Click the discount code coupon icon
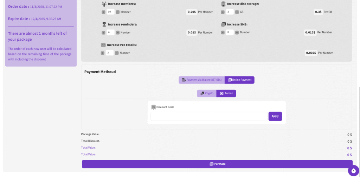The image size is (360, 177). click(x=153, y=107)
